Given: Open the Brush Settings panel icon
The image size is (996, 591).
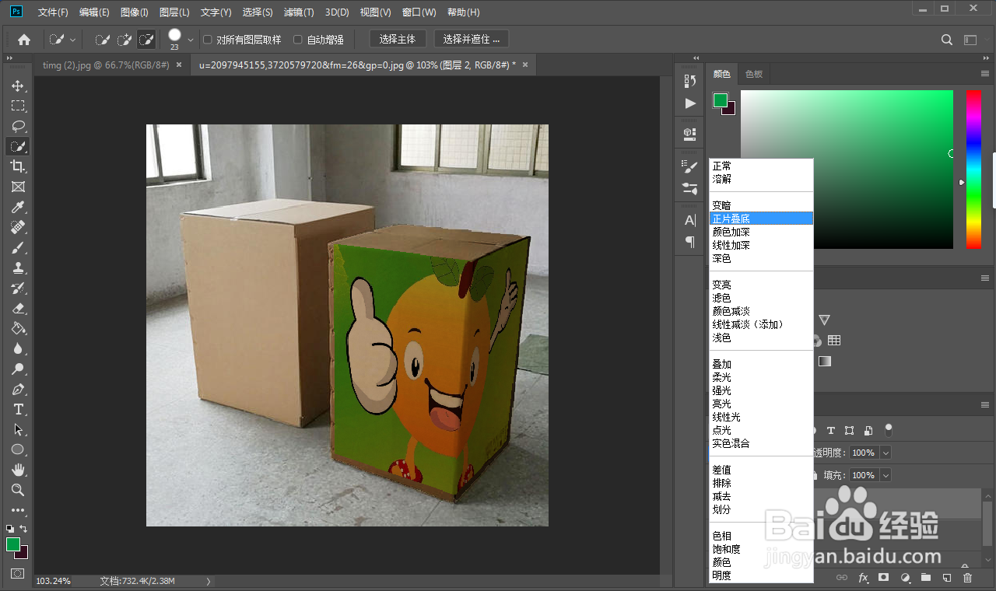Looking at the screenshot, I should 689,166.
